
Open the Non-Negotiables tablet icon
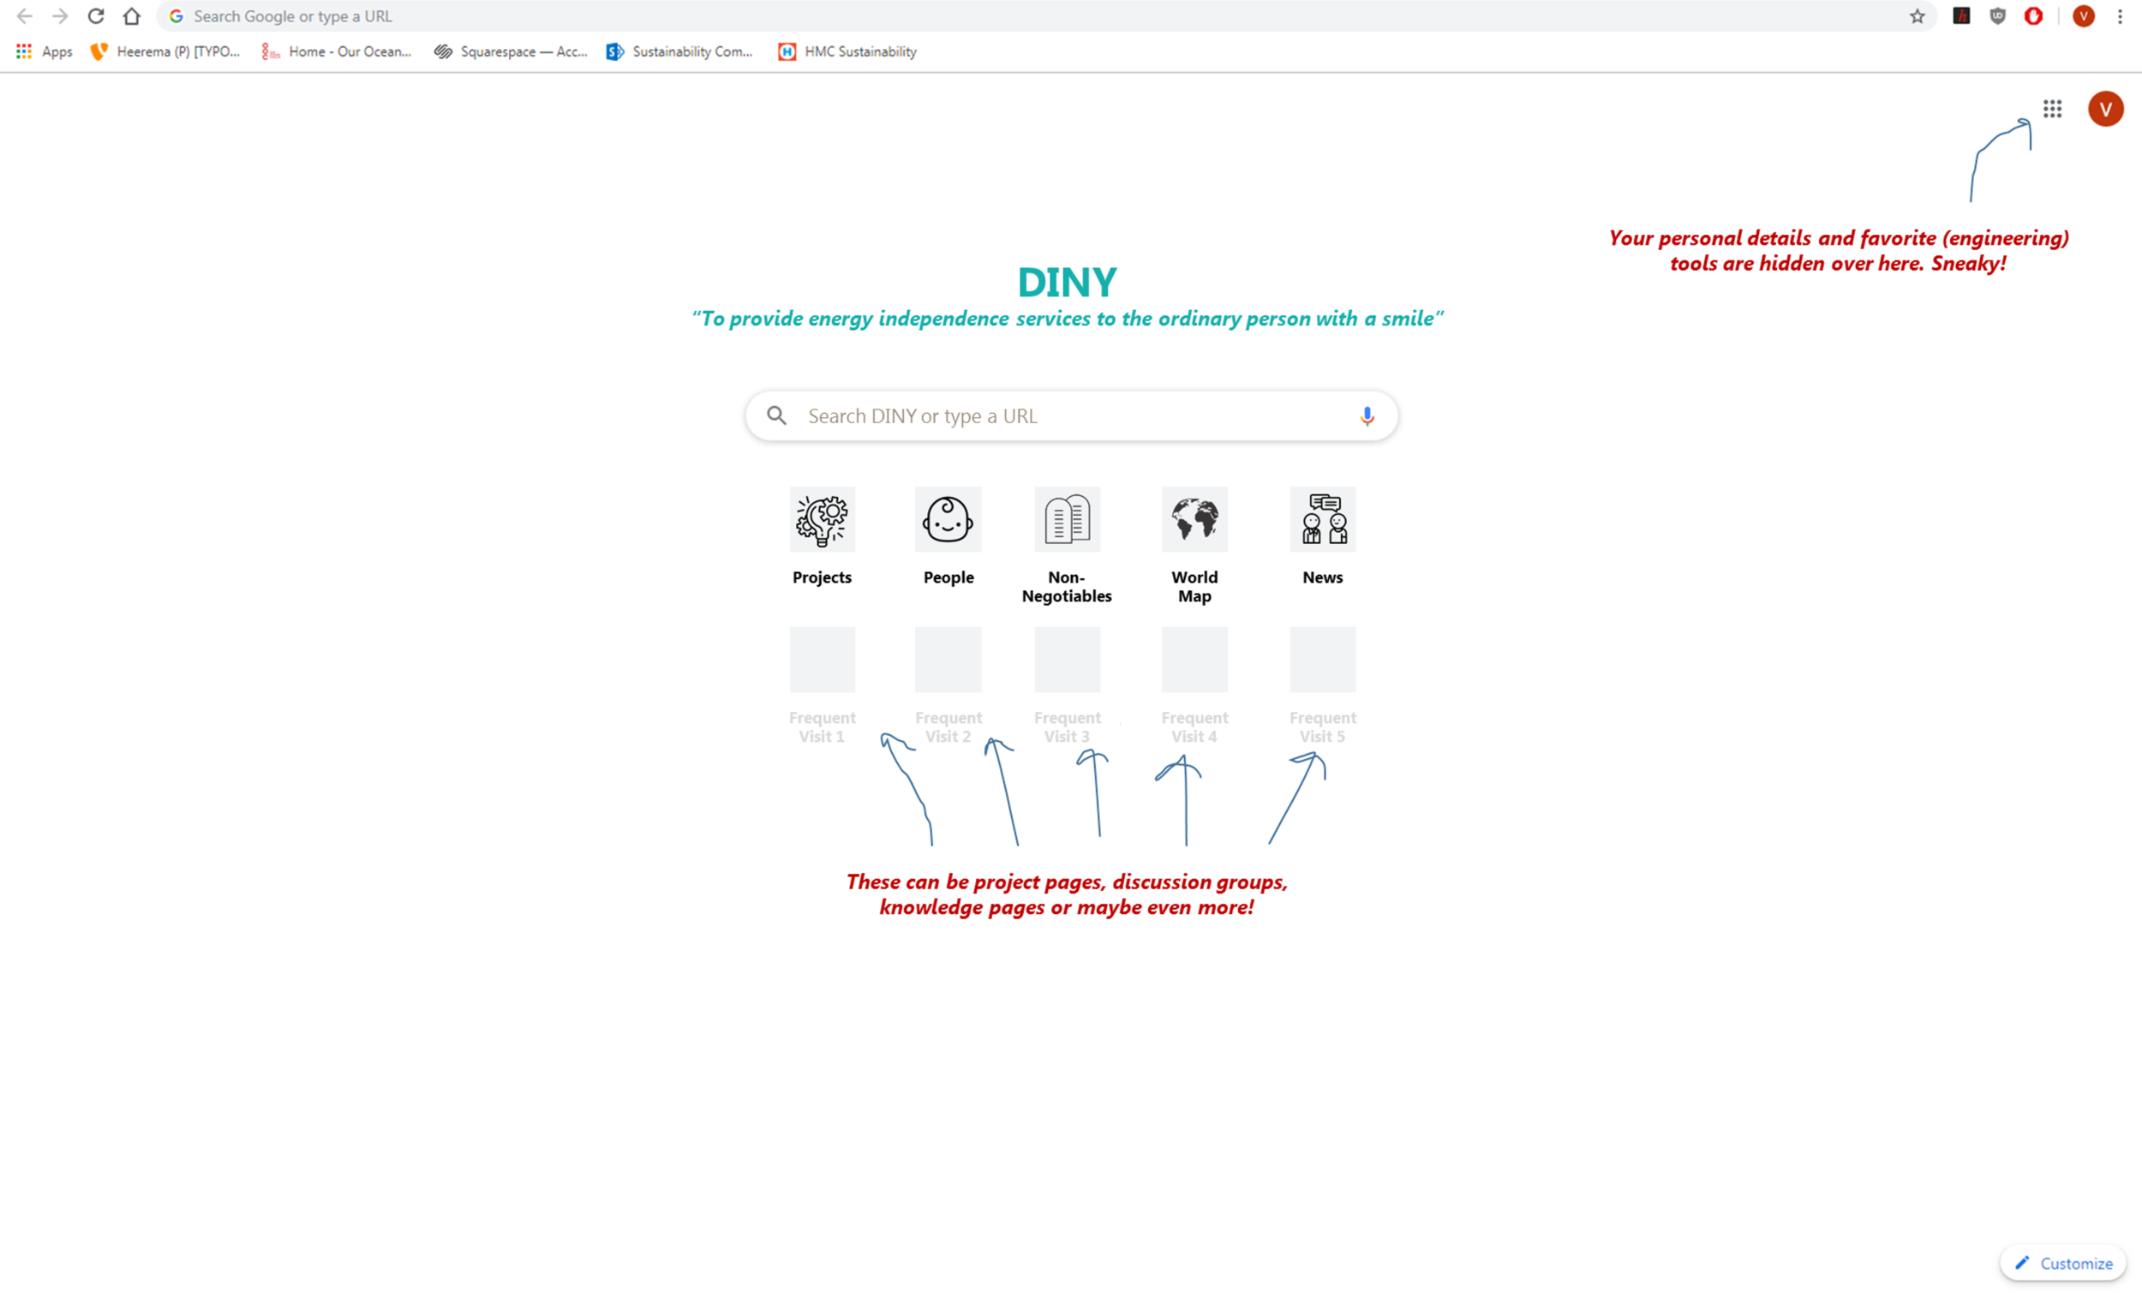click(1067, 519)
